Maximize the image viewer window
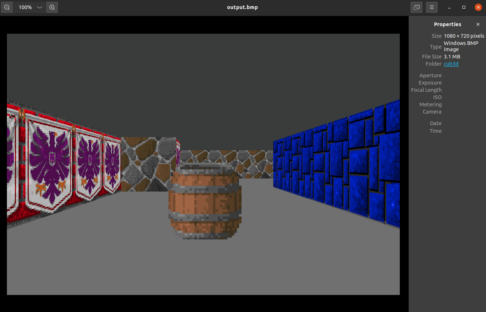The height and width of the screenshot is (312, 486). click(x=464, y=7)
